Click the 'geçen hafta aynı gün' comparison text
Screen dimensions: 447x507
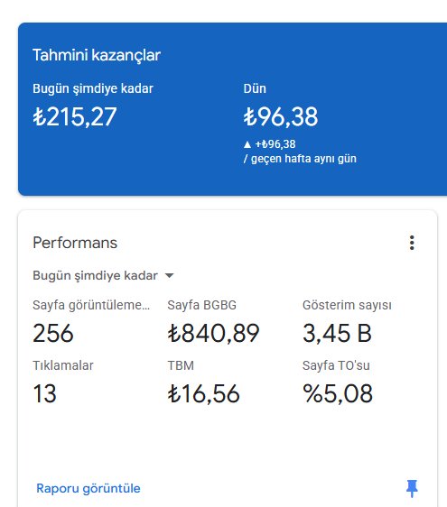click(x=303, y=159)
